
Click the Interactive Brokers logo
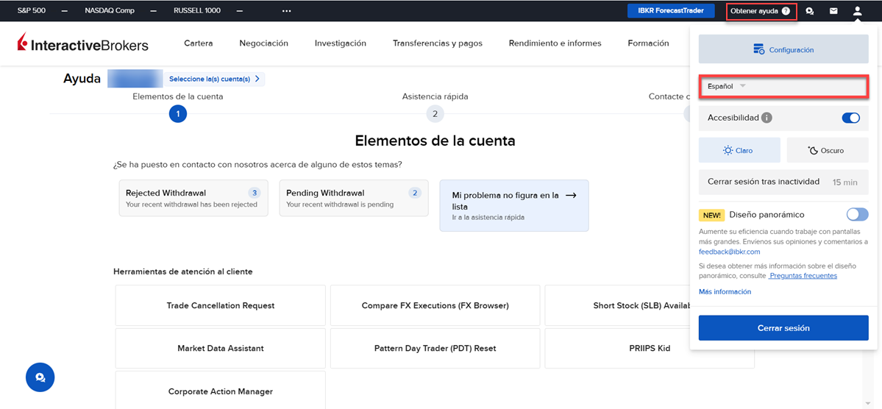[82, 43]
